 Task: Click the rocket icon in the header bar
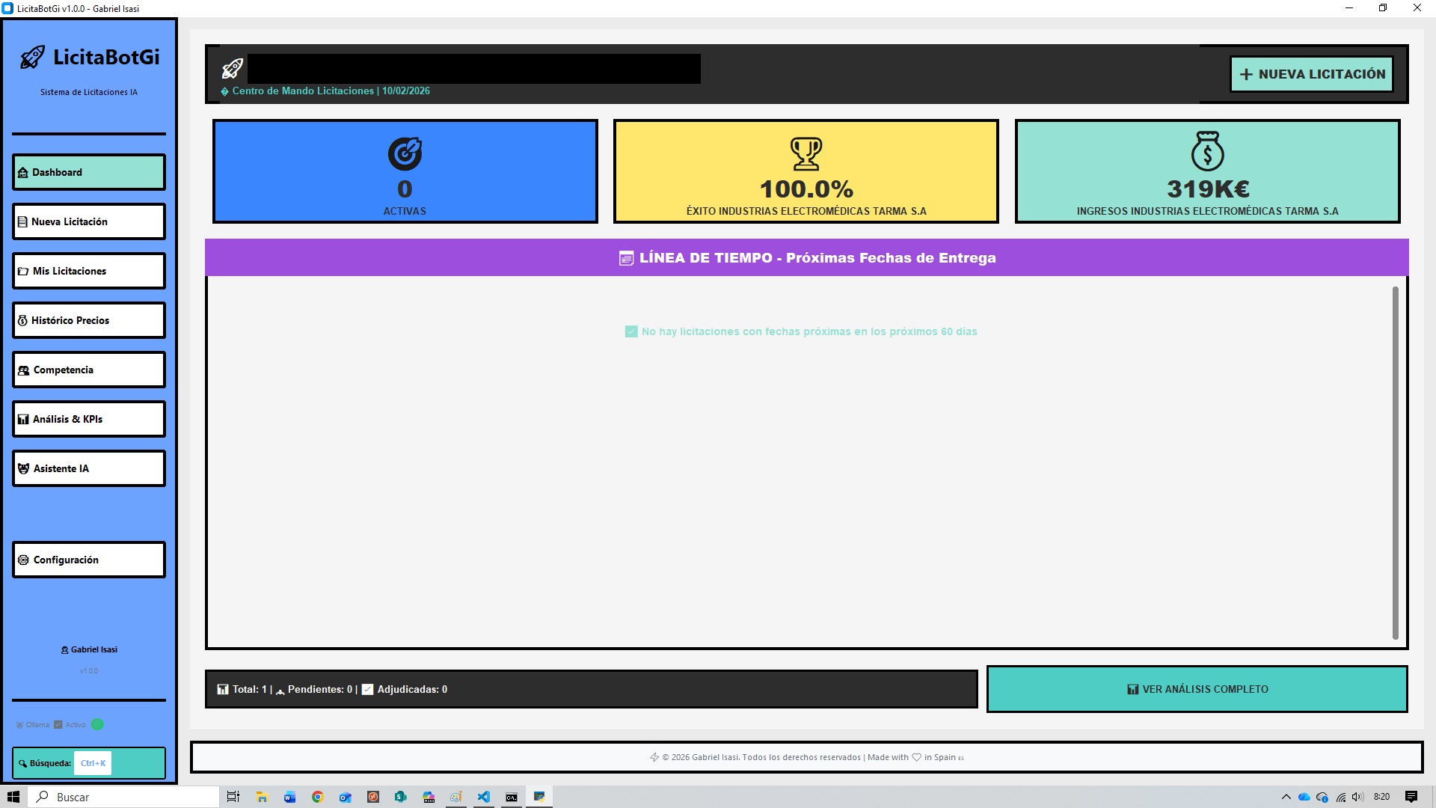[x=233, y=69]
